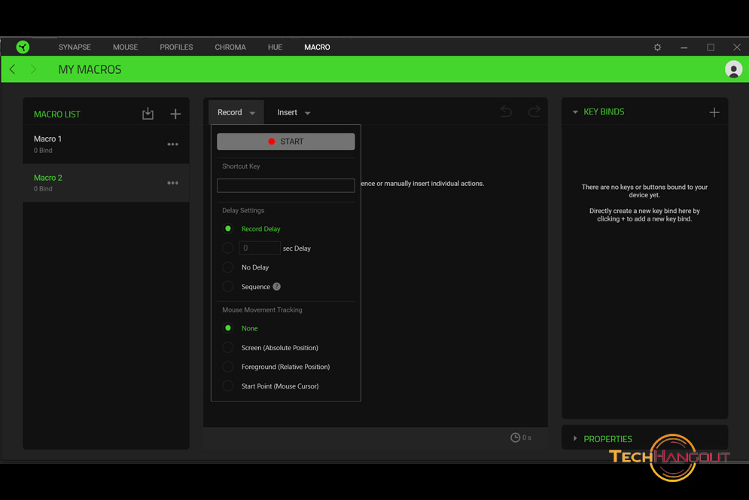
Task: Open the Hue tab
Action: [x=275, y=47]
